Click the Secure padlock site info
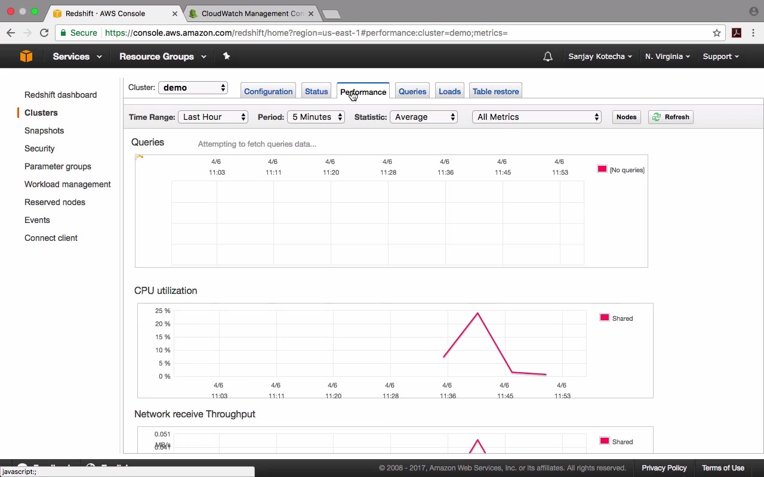The height and width of the screenshot is (477, 764). pyautogui.click(x=78, y=33)
